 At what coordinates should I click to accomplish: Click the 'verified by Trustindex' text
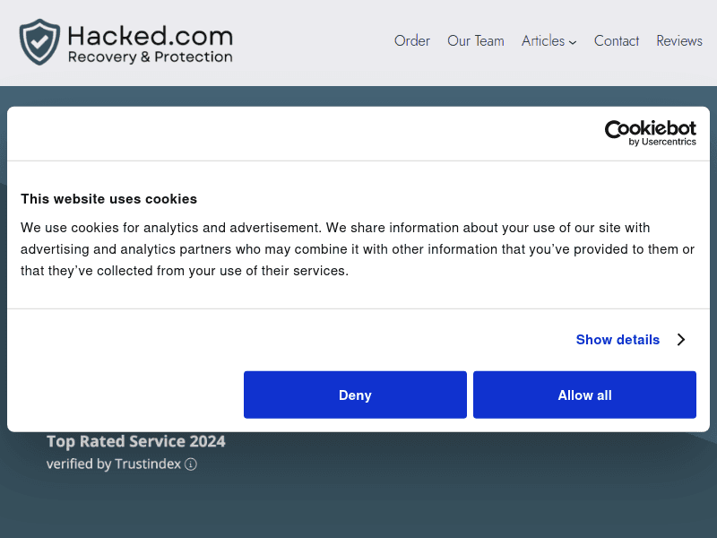114,464
